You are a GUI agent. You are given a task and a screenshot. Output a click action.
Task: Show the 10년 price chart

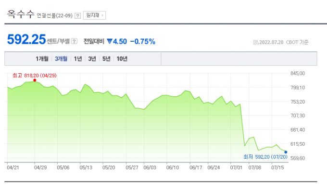(x=122, y=59)
